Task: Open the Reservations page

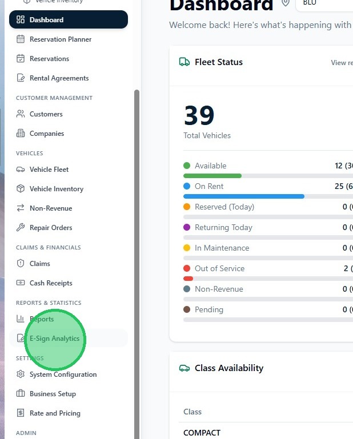Action: [69, 59]
